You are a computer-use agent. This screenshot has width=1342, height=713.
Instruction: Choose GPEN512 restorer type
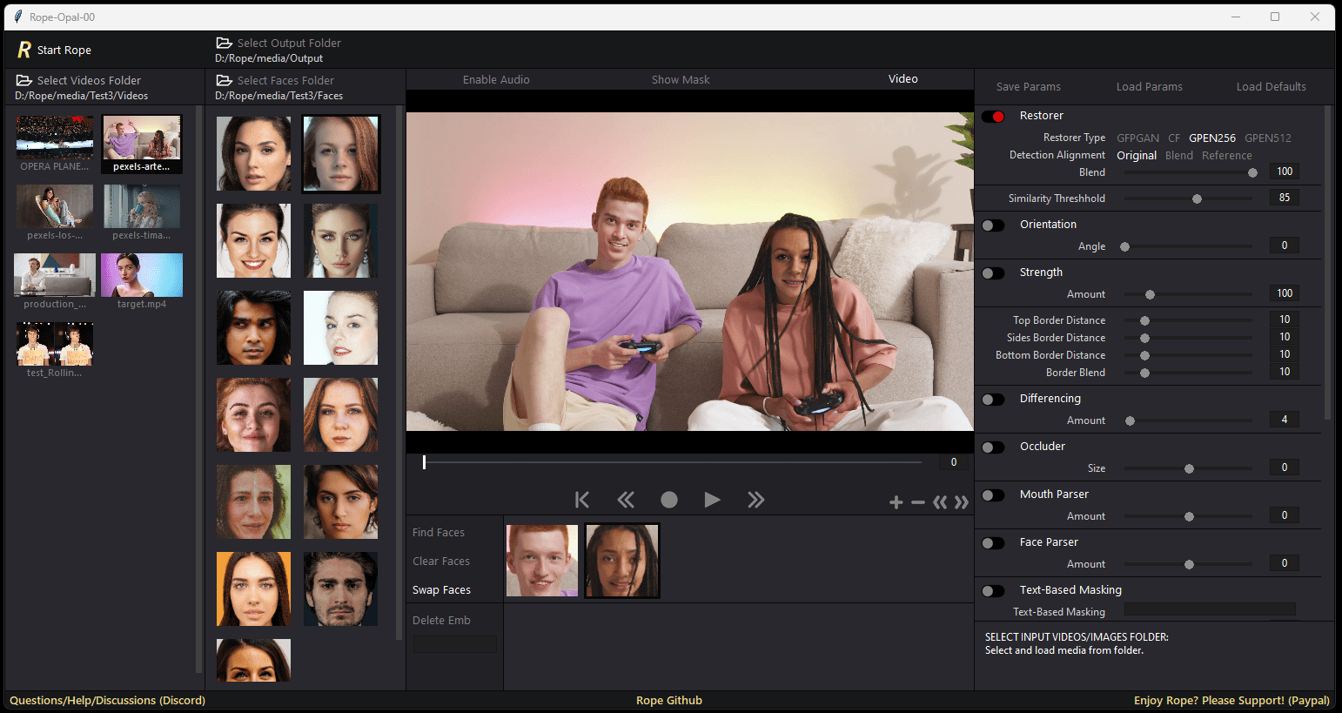pyautogui.click(x=1267, y=138)
